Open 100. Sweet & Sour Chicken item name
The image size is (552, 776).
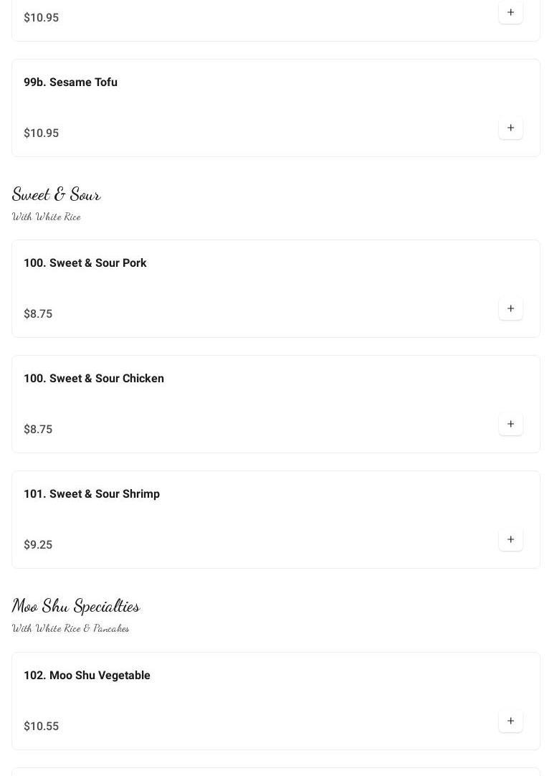click(x=93, y=379)
